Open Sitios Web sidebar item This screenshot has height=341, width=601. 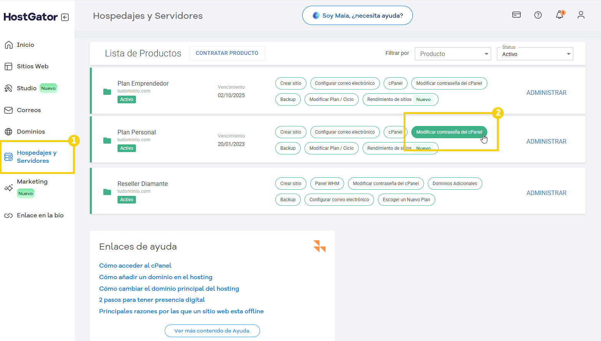(x=33, y=66)
